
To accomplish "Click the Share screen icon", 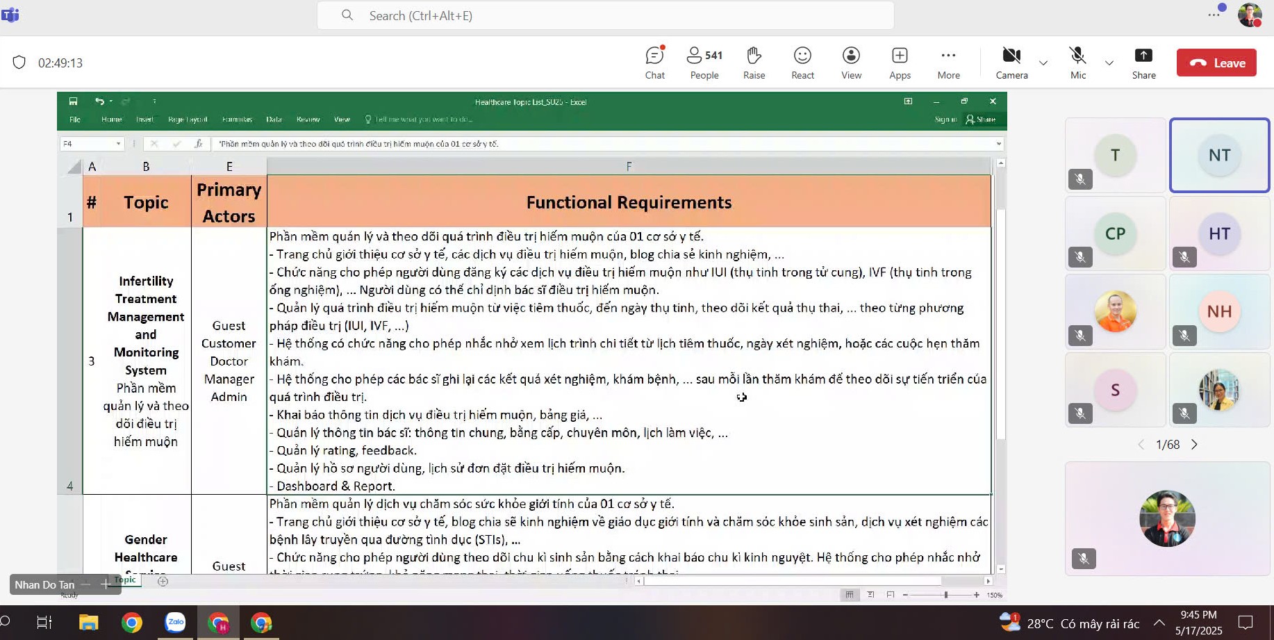I will click(x=1143, y=63).
